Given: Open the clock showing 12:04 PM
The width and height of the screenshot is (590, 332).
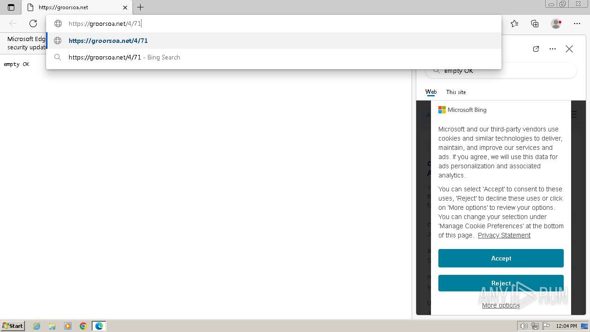Looking at the screenshot, I should (x=566, y=326).
